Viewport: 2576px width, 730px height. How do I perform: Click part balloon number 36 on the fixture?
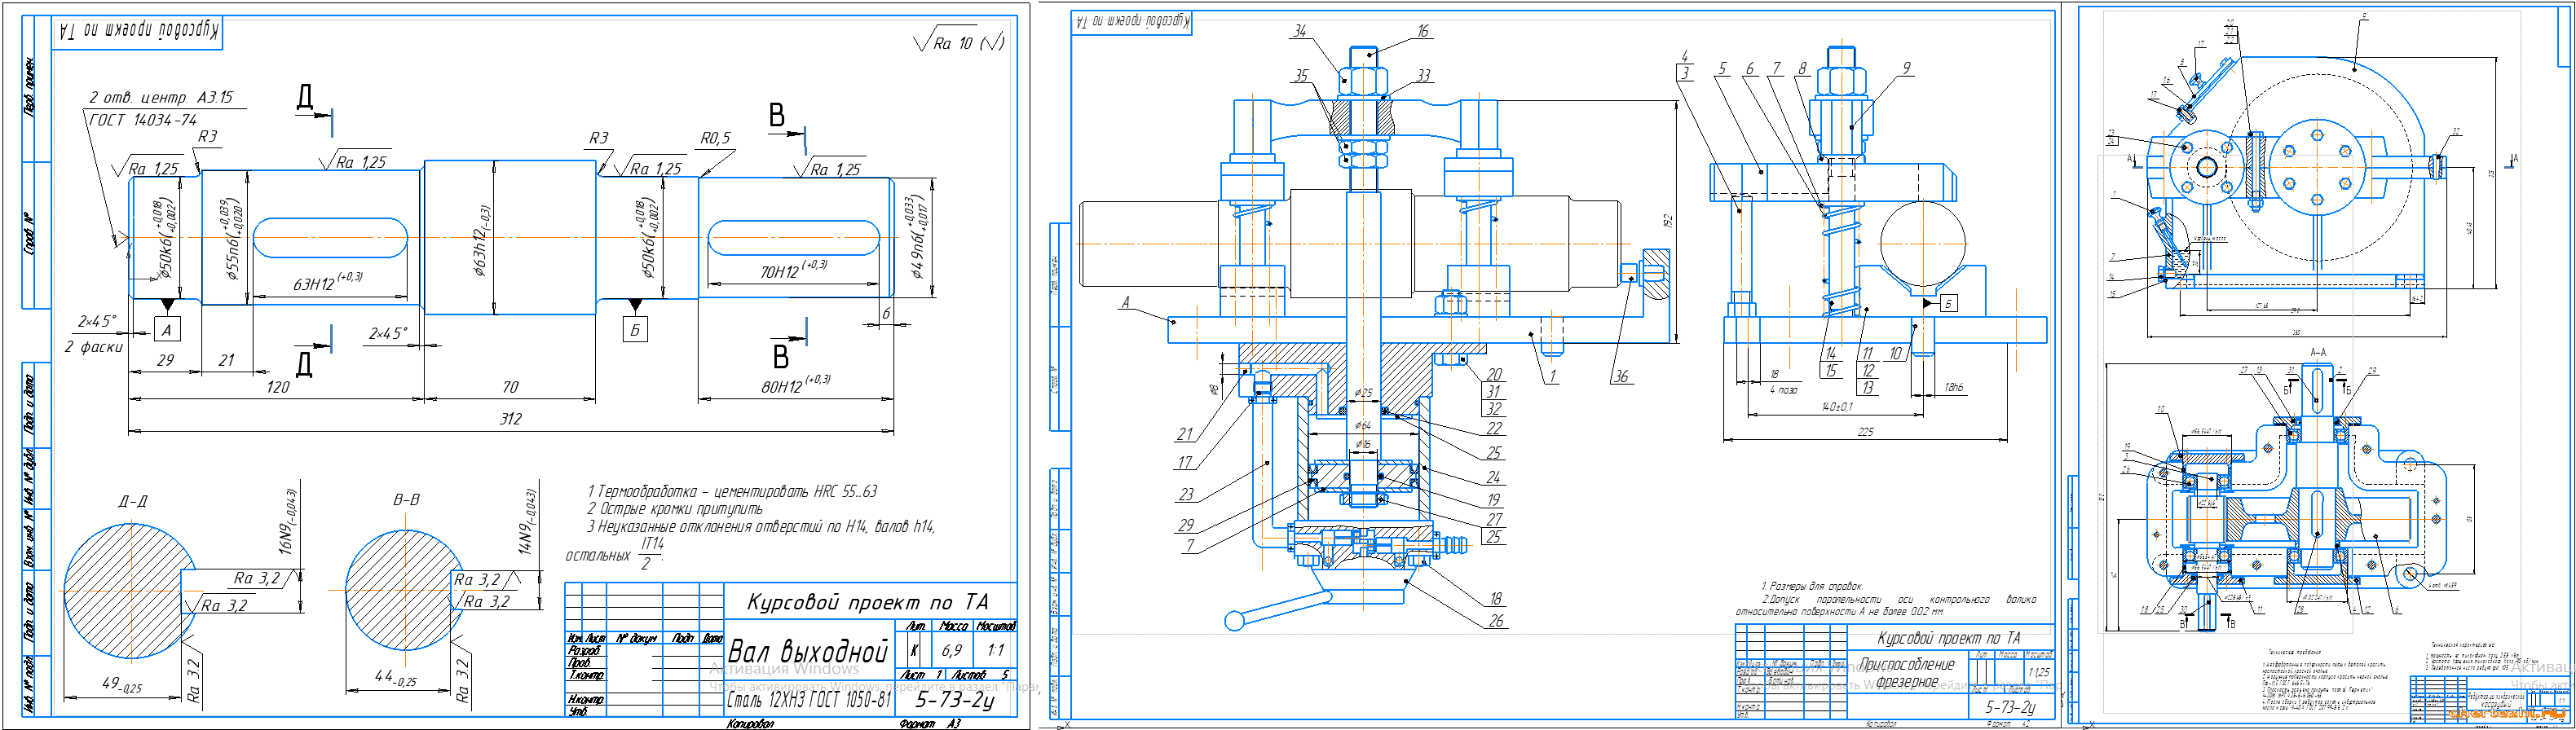coord(1620,376)
